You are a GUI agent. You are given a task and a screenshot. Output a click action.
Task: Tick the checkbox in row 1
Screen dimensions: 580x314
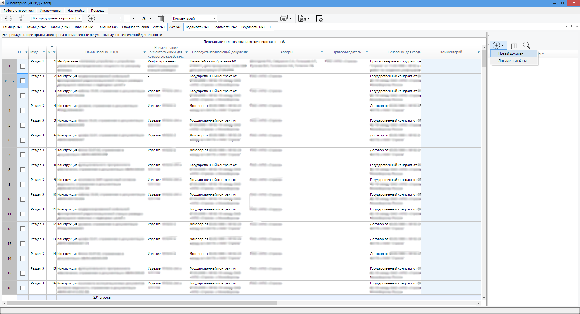pos(23,66)
